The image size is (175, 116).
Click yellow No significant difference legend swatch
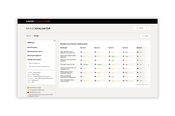[x=28, y=90]
